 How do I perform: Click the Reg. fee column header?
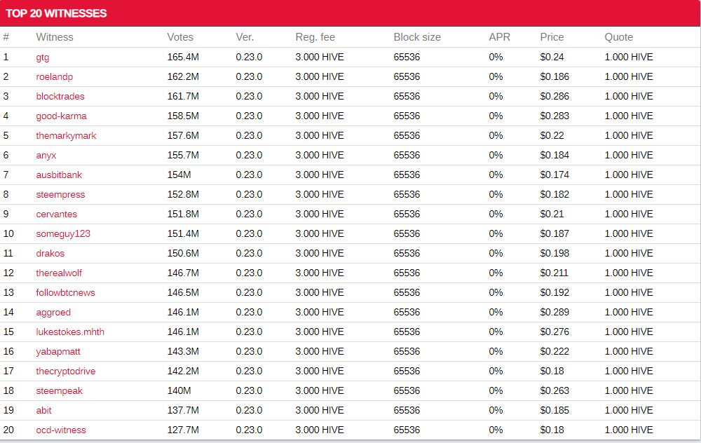point(315,38)
